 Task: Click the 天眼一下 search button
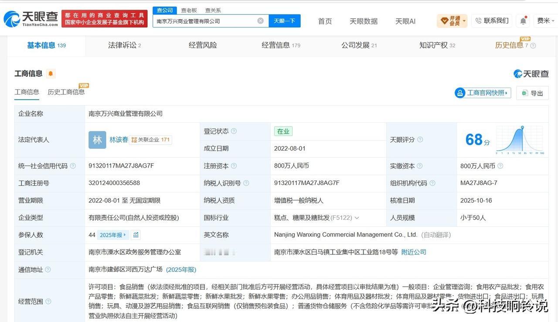[x=285, y=21]
